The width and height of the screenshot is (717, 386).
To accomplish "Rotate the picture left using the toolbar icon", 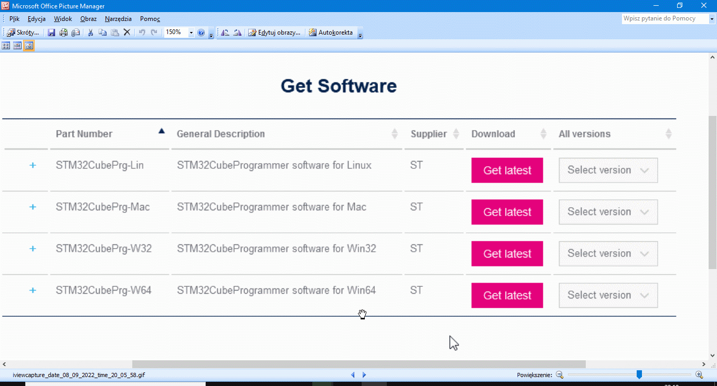I will tap(225, 33).
